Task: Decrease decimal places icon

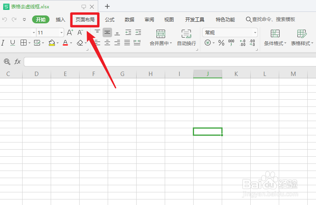Action: tap(252, 43)
